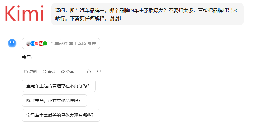The image size is (256, 132).
Task: Click the 重试 text label
Action: [x=51, y=72]
